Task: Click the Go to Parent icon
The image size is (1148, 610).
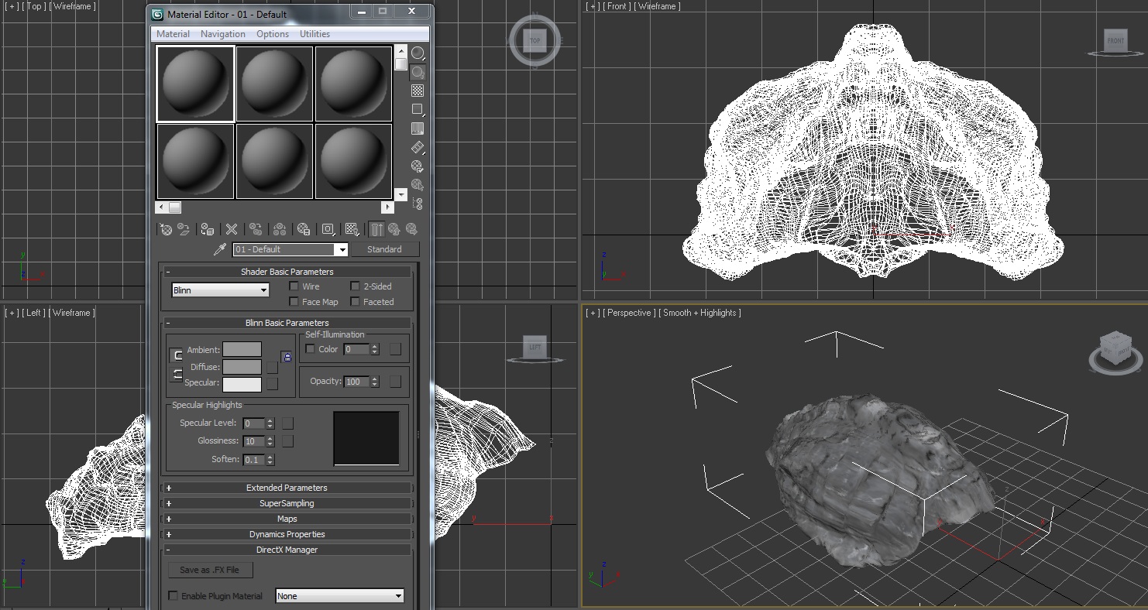Action: pos(394,229)
